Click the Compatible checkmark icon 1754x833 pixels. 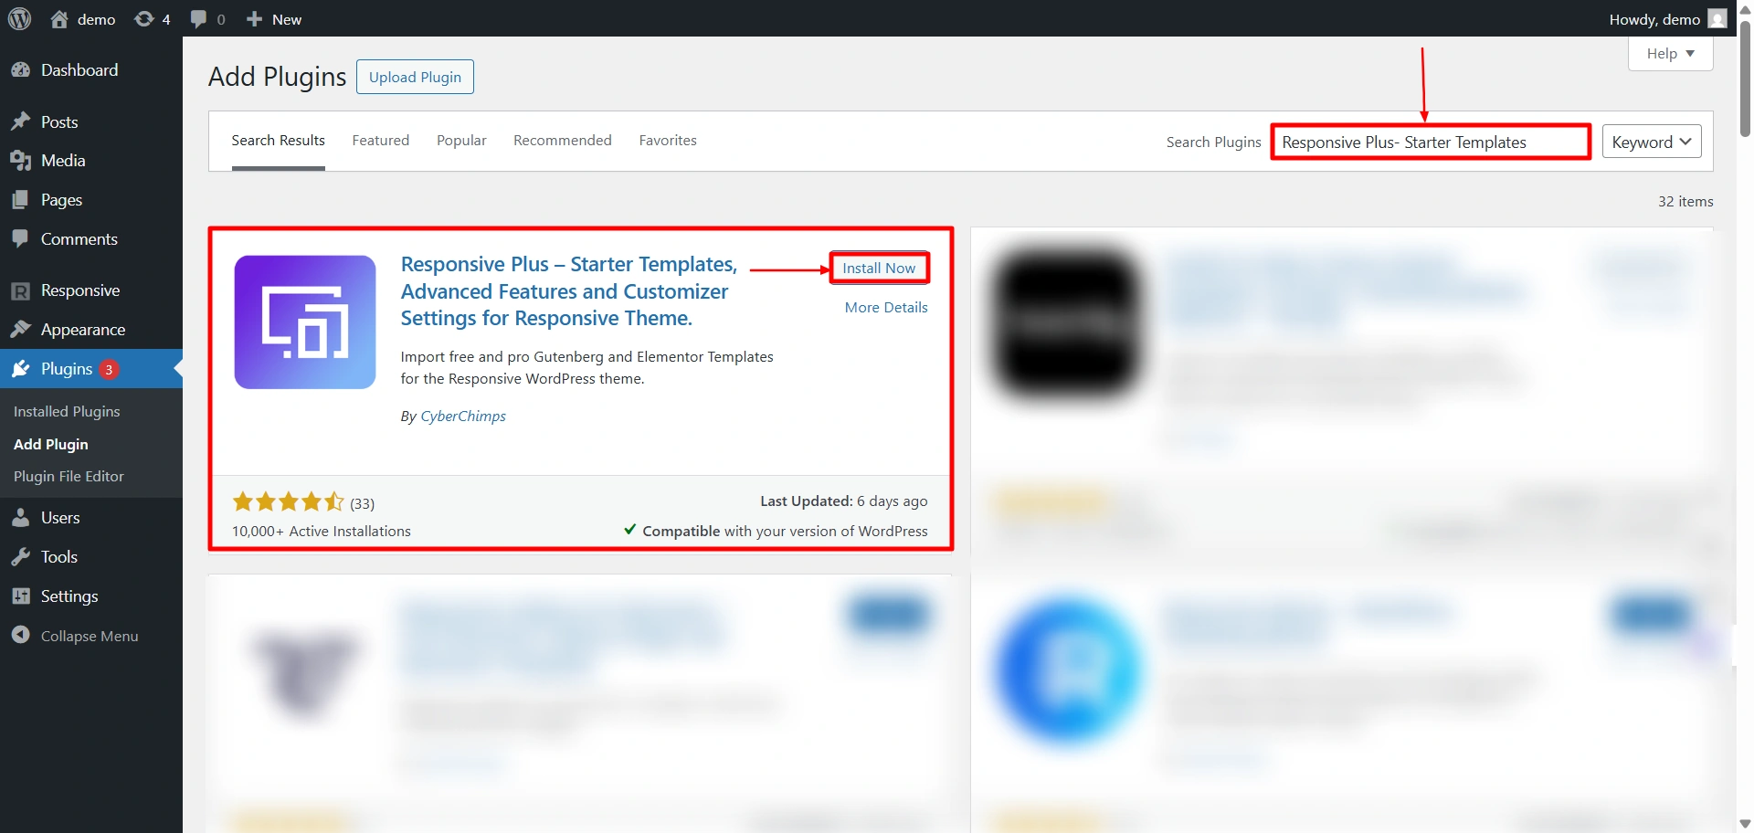tap(630, 530)
